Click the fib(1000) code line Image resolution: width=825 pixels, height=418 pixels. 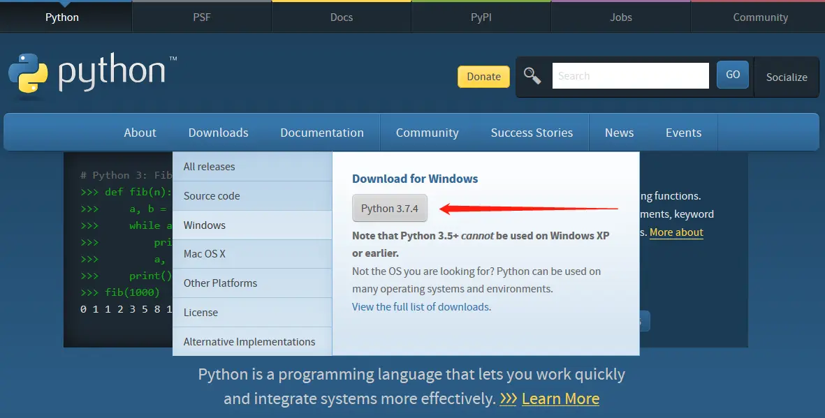[x=119, y=292]
